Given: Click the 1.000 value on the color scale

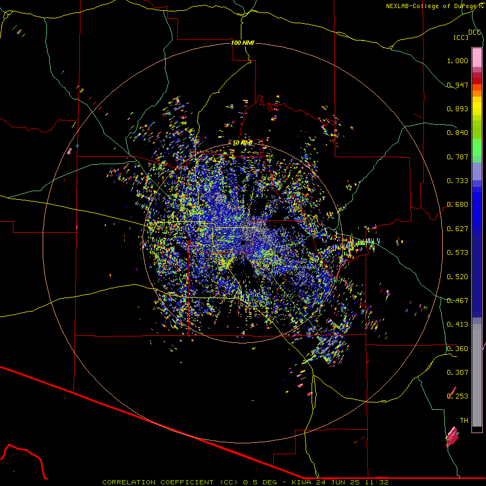Looking at the screenshot, I should (457, 60).
